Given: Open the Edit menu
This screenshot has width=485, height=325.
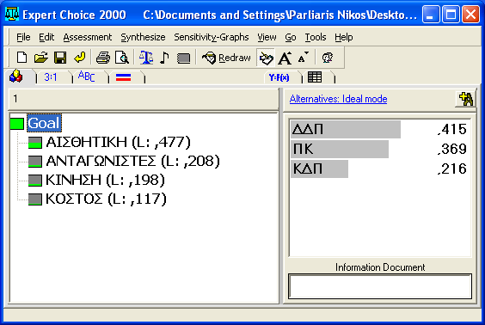Looking at the screenshot, I should tap(46, 38).
